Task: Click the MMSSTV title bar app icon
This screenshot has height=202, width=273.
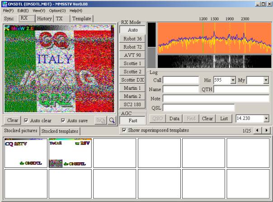Action: (x=4, y=4)
